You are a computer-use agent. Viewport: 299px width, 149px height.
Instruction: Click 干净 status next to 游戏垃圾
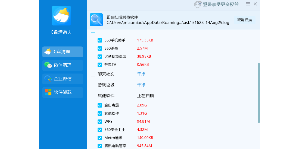(141, 85)
